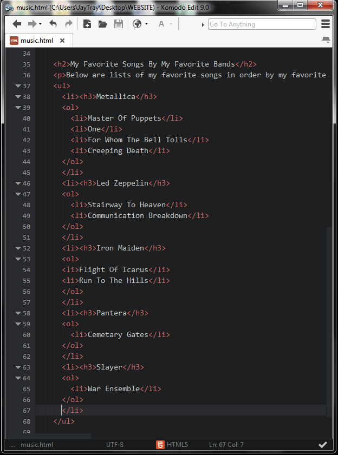Viewport: 338px width, 455px height.
Task: Click UTF-8 encoding in the status bar
Action: pos(115,445)
